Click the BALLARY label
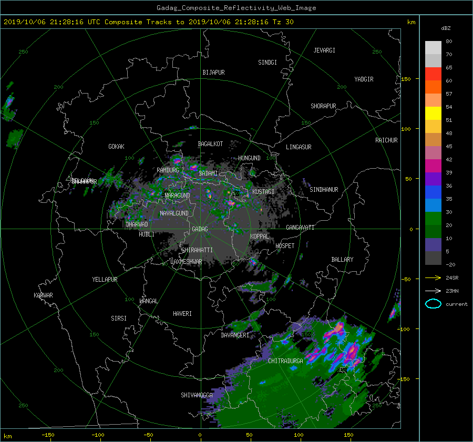Image resolution: width=473 pixels, height=442 pixels. pos(342,260)
